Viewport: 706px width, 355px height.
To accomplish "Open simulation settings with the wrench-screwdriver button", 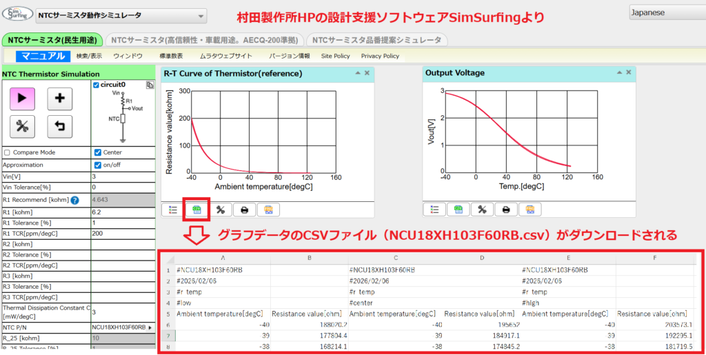I will coord(23,128).
